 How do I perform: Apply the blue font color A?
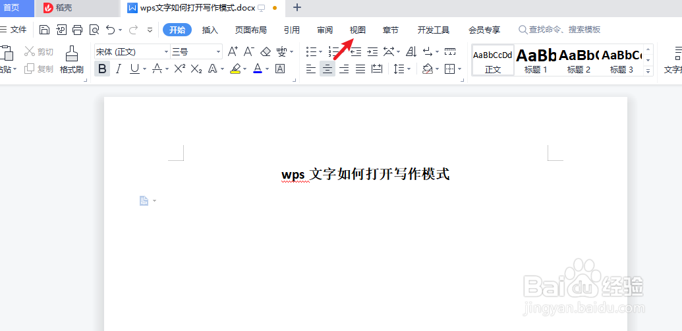coord(258,69)
